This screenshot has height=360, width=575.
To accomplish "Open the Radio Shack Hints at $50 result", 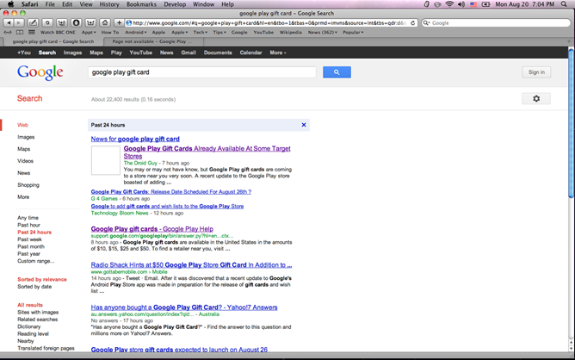I will point(191,264).
